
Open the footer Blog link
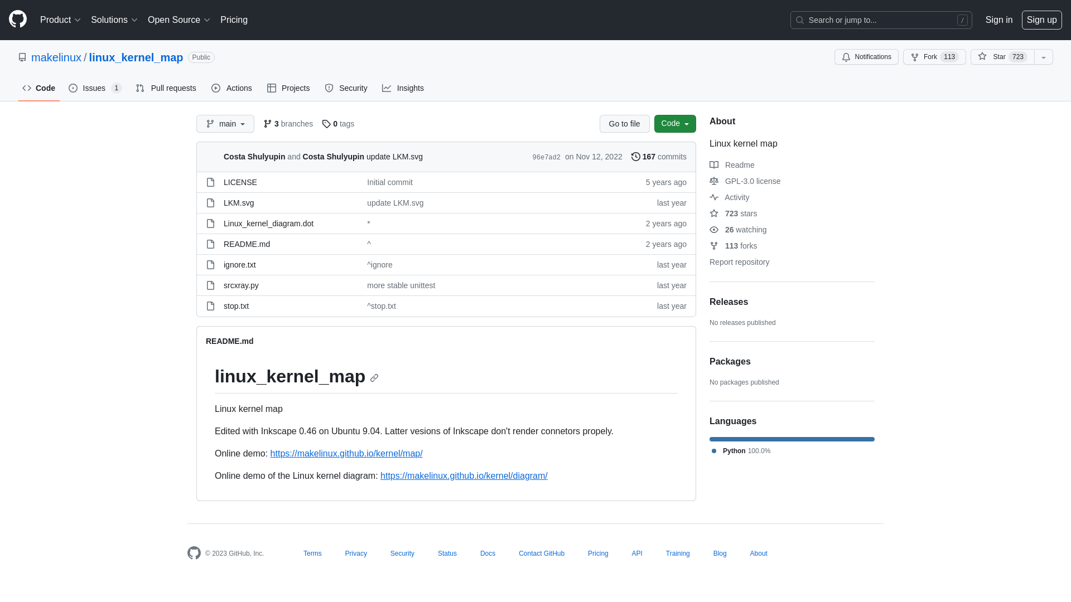coord(720,554)
